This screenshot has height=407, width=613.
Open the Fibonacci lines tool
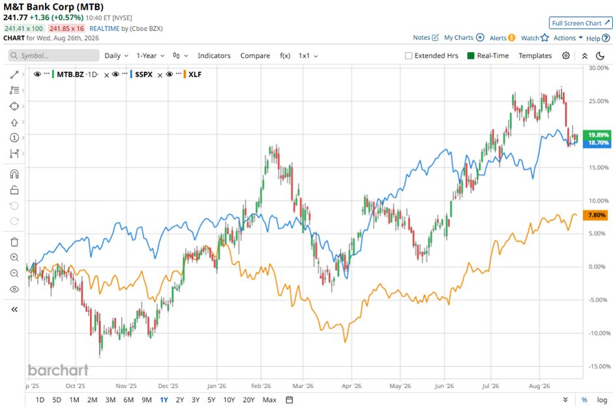(14, 90)
